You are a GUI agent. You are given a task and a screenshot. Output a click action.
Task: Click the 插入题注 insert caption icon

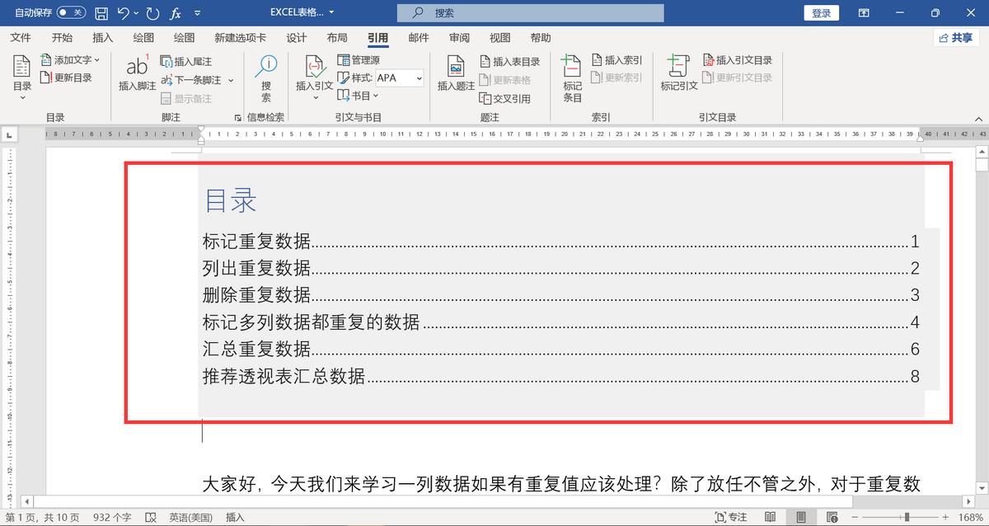pyautogui.click(x=456, y=68)
